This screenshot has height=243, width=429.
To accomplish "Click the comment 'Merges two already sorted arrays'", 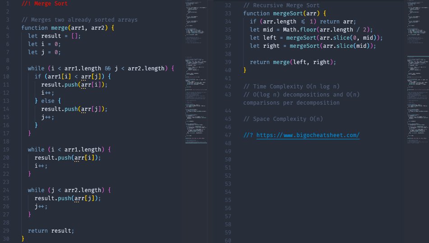I will pos(84,20).
